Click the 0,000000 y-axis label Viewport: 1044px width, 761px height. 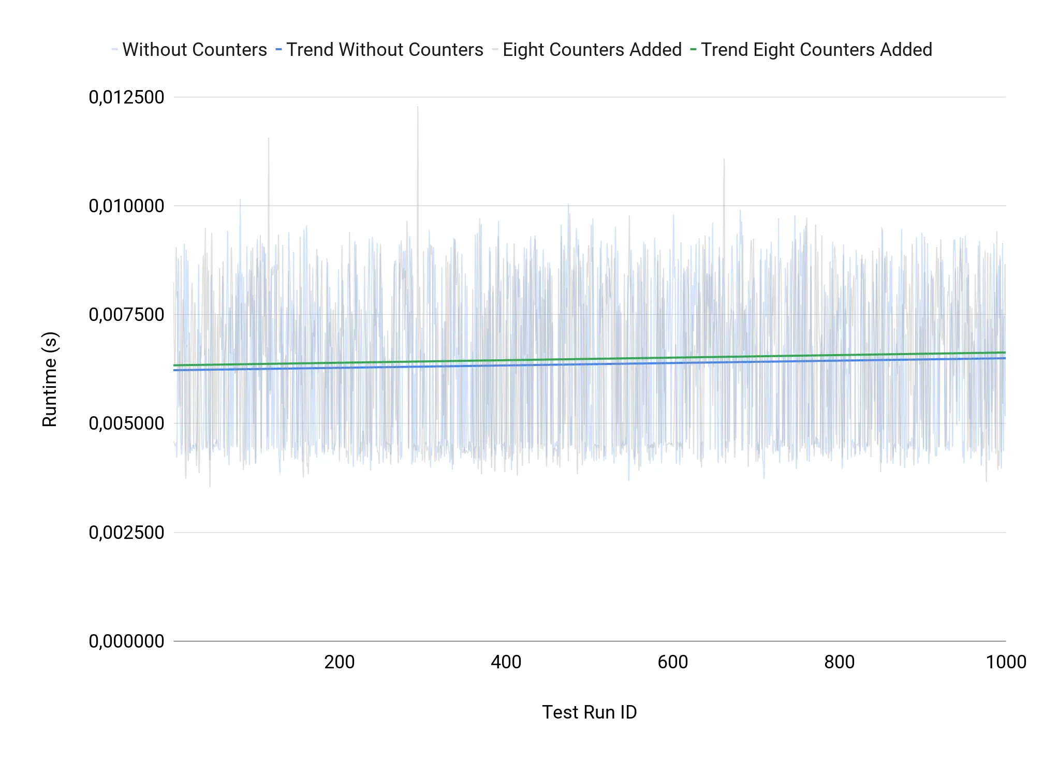pos(126,641)
